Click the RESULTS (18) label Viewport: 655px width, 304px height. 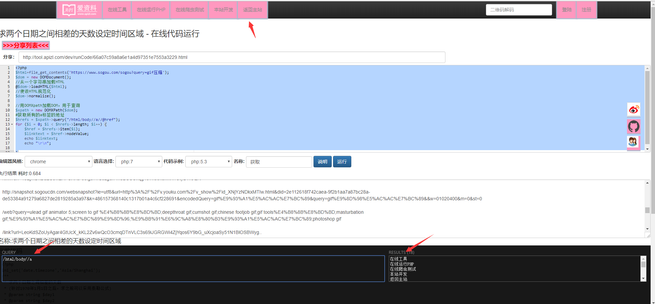coord(401,252)
